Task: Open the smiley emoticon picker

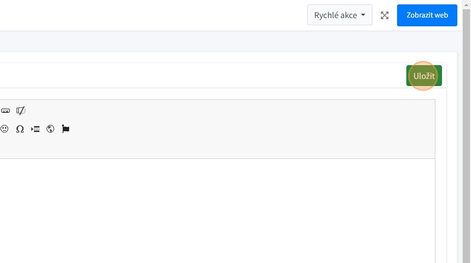Action: coord(4,129)
